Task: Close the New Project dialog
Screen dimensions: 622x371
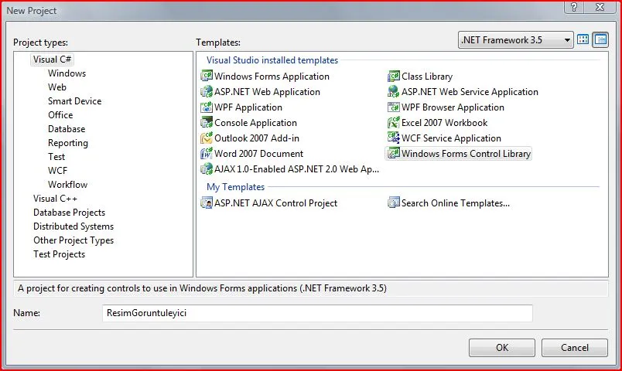Action: coord(600,7)
